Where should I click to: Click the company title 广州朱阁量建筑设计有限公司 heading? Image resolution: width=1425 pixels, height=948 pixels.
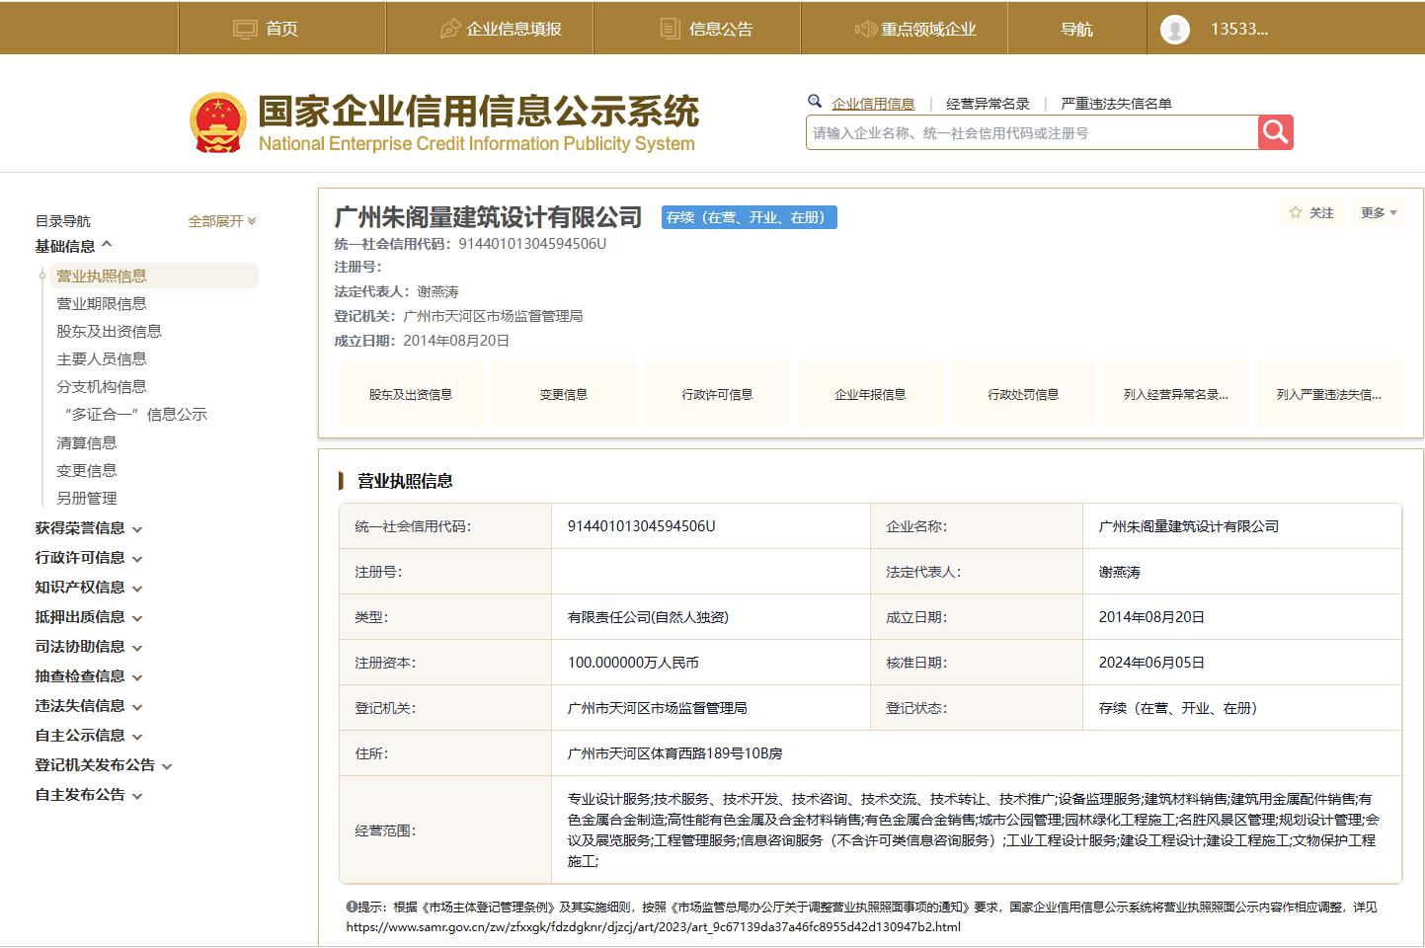coord(488,217)
